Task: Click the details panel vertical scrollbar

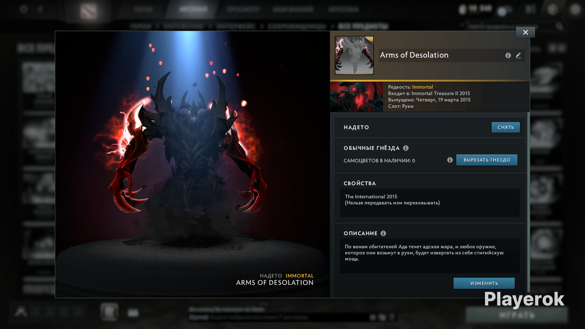Action: [x=528, y=202]
